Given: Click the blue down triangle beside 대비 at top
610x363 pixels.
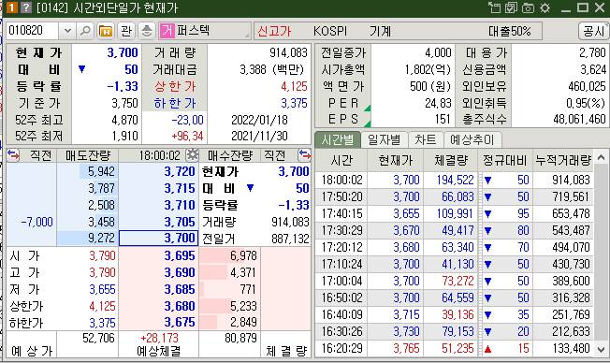Looking at the screenshot, I should click(81, 69).
